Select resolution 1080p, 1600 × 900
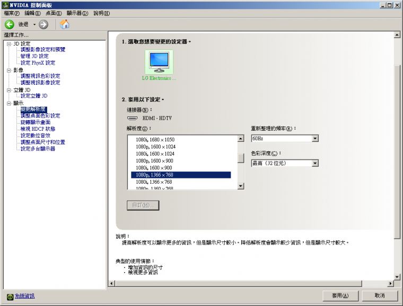 181,161
